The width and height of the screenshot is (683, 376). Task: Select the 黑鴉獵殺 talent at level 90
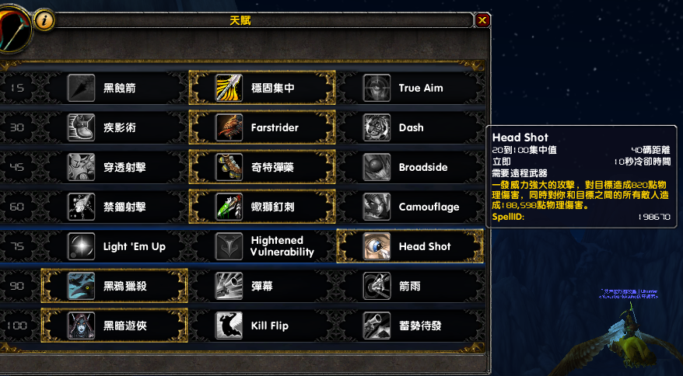pyautogui.click(x=114, y=286)
